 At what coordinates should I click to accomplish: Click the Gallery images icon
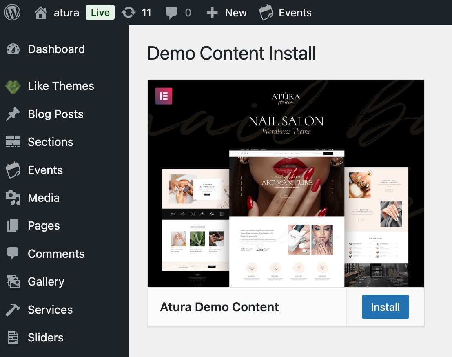coord(13,281)
